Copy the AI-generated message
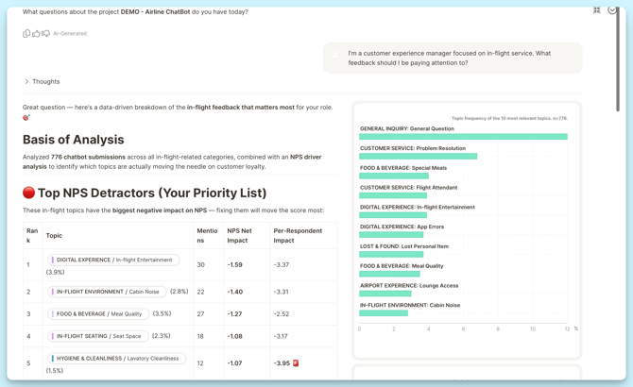This screenshot has width=633, height=387. coord(26,34)
